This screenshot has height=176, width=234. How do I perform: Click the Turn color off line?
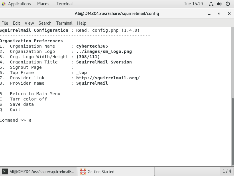[x=24, y=99]
